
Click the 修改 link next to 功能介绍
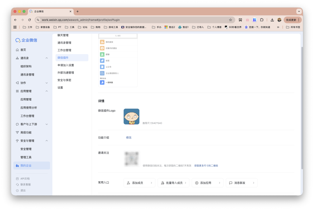129,137
